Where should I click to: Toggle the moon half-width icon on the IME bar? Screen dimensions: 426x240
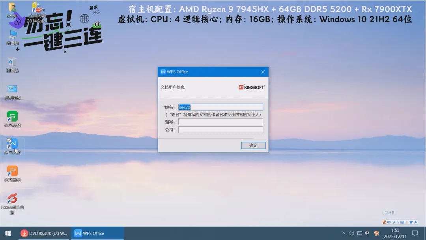(393, 222)
